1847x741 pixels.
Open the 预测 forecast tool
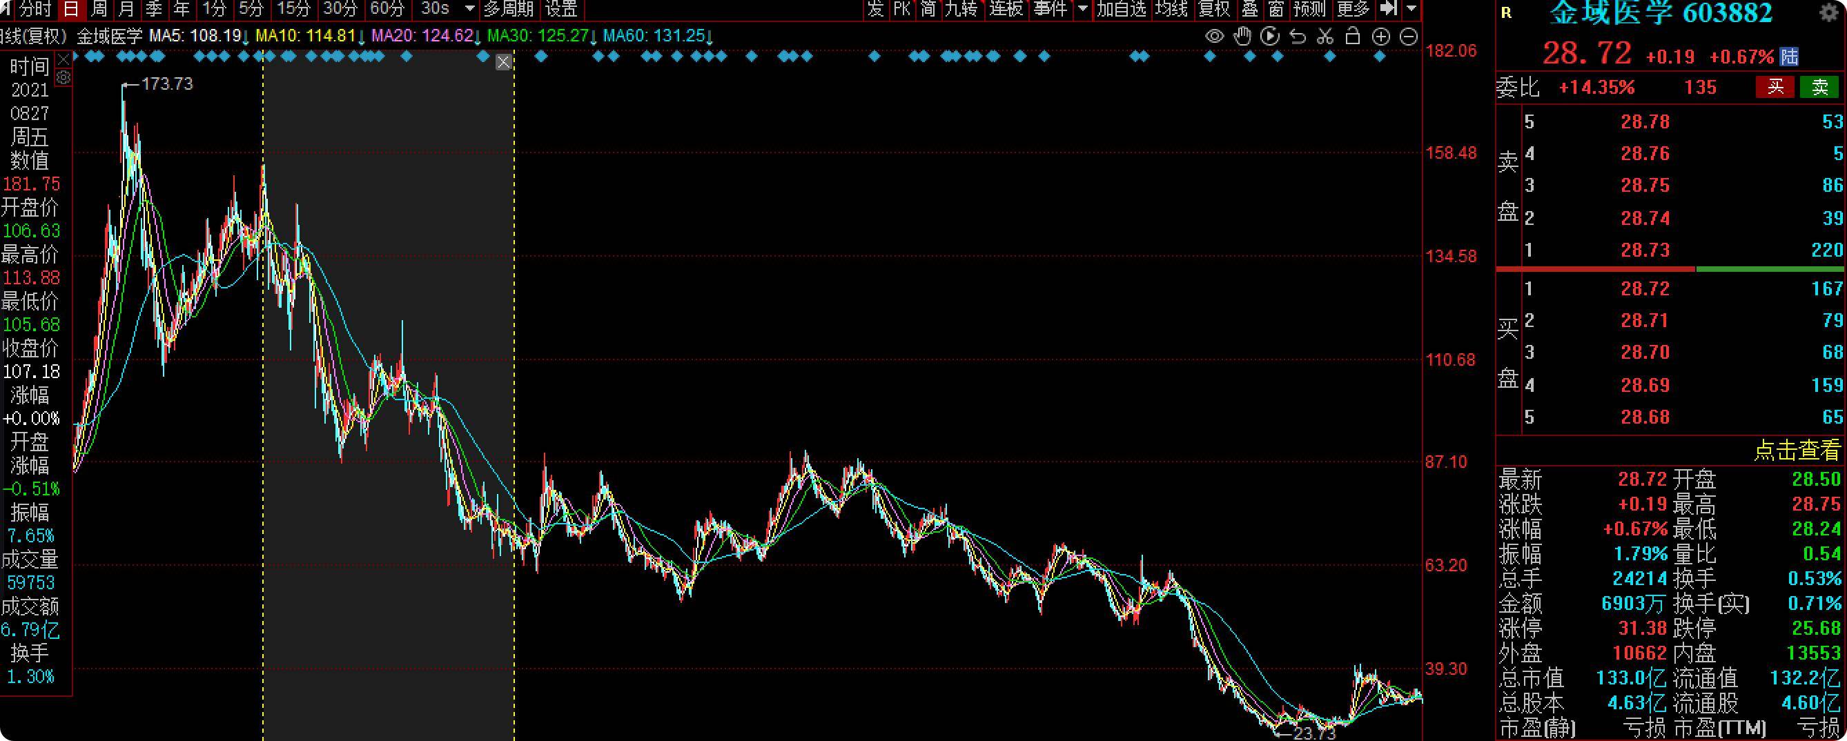(1309, 10)
